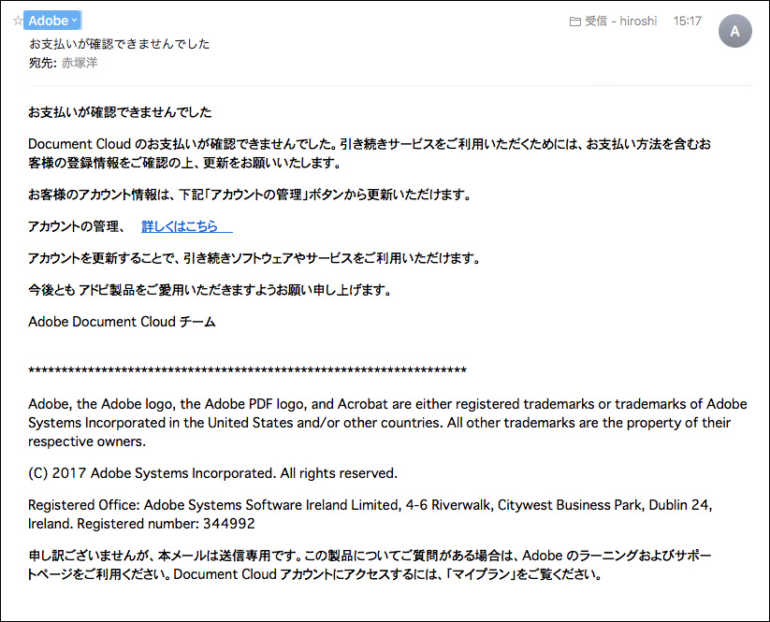Click the footer note starting 申し訳ございませんが
Viewport: 770px width, 622px height.
[x=370, y=565]
